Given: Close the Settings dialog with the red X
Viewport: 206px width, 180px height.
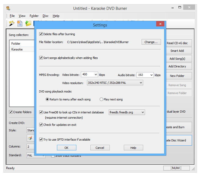Looking at the screenshot, I should coord(160,24).
